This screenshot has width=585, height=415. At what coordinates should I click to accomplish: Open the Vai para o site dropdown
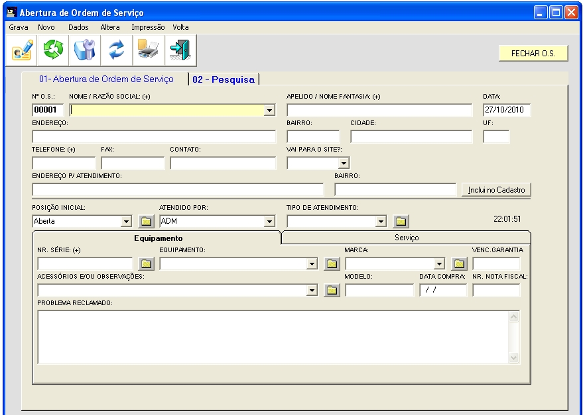click(x=344, y=163)
